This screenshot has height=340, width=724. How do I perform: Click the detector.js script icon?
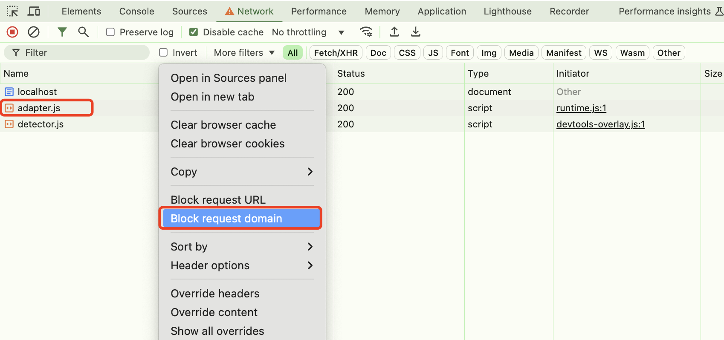[x=9, y=124]
